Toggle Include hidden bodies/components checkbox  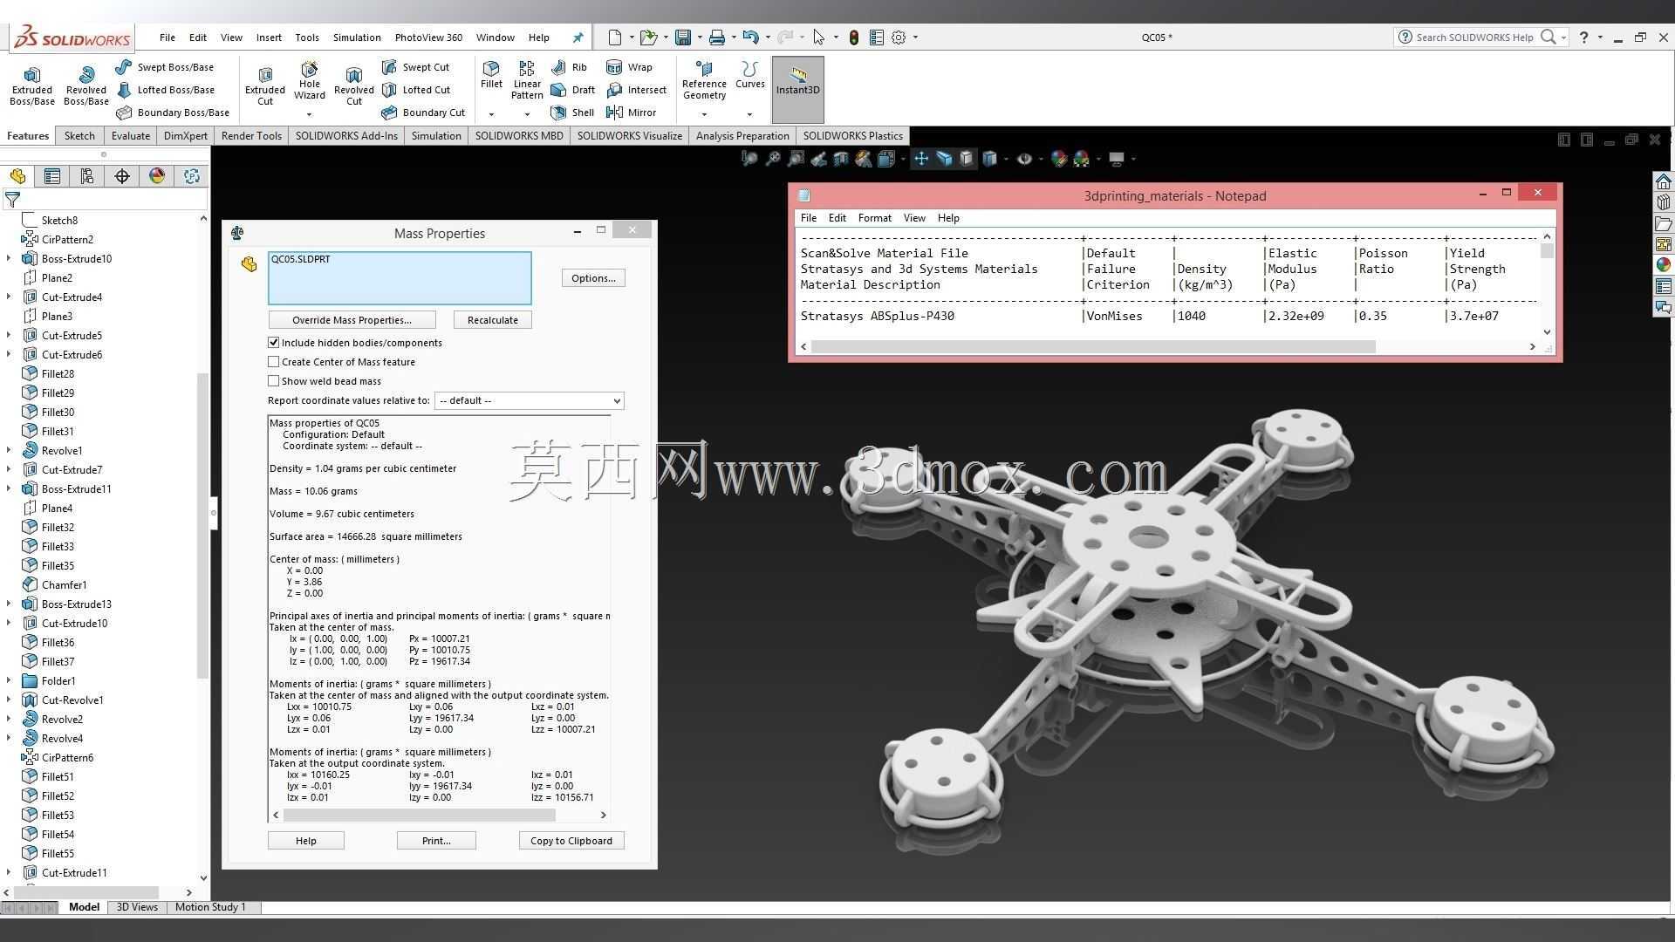pos(274,343)
